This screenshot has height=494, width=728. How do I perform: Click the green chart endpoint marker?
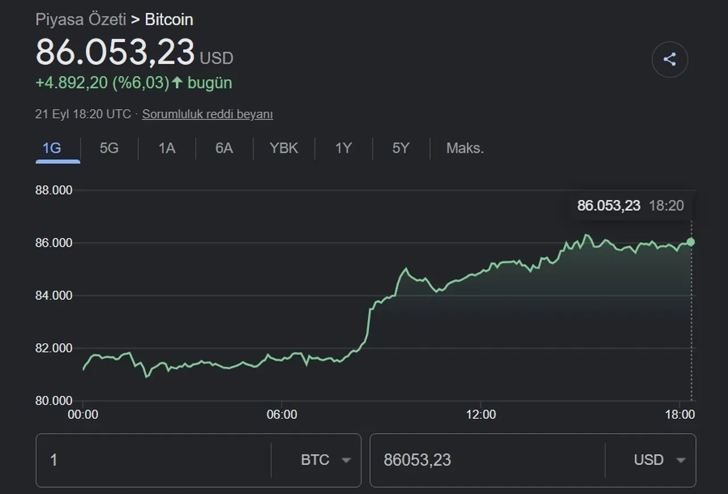(690, 242)
